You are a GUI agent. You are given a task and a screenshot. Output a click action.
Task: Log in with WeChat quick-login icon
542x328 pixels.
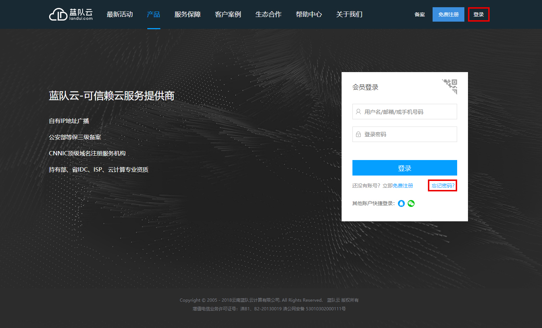click(x=411, y=203)
